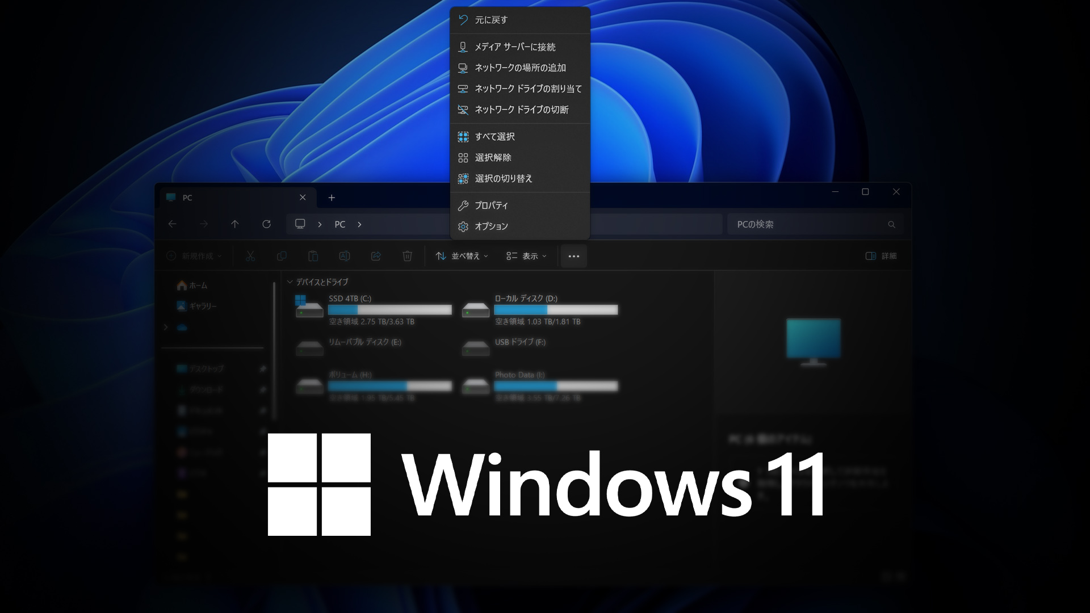This screenshot has height=613, width=1090.
Task: Expand the OneDrive cloud item in sidebar
Action: (166, 328)
